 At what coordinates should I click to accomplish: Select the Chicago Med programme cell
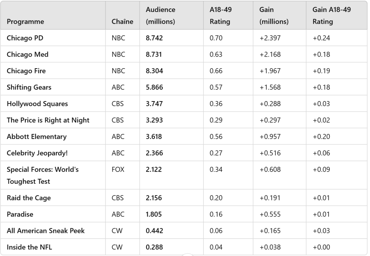tap(27, 55)
